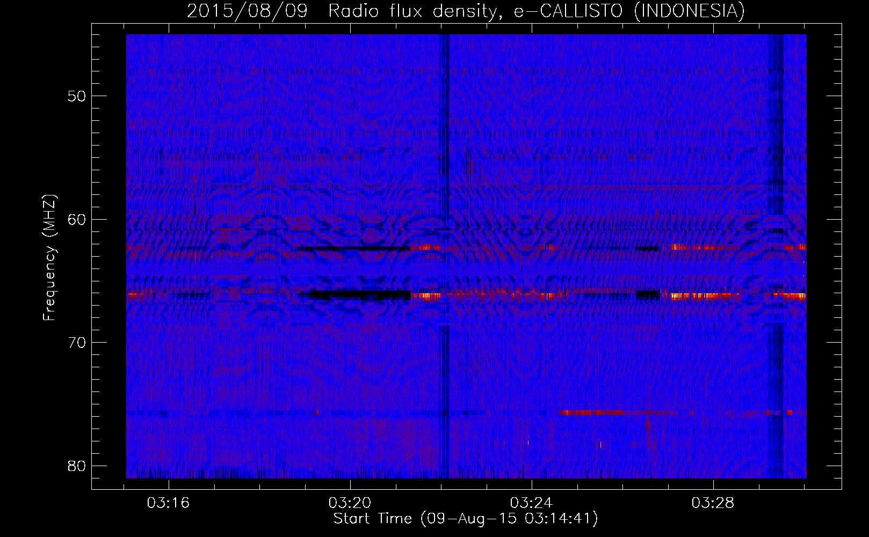The image size is (869, 537).
Task: Select the e-CALLISTO (INDONESIA) title text
Action: (x=629, y=11)
